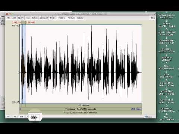Open the Intensity menu
The width and height of the screenshot is (179, 134).
61,18
